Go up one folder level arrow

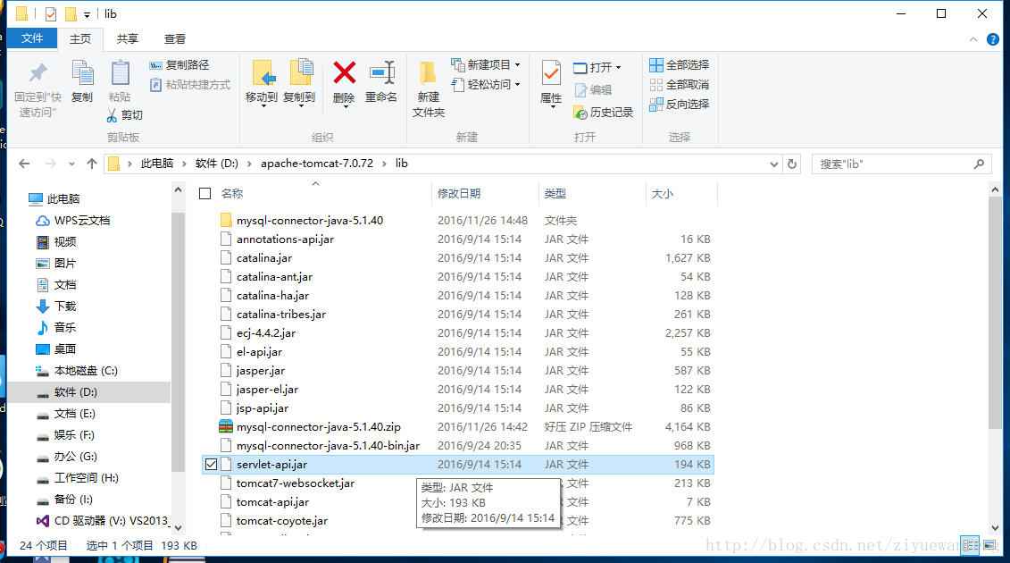(91, 164)
